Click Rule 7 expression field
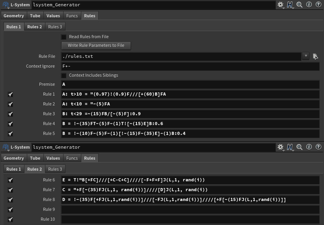The image size is (324, 225). pyautogui.click(x=190, y=190)
